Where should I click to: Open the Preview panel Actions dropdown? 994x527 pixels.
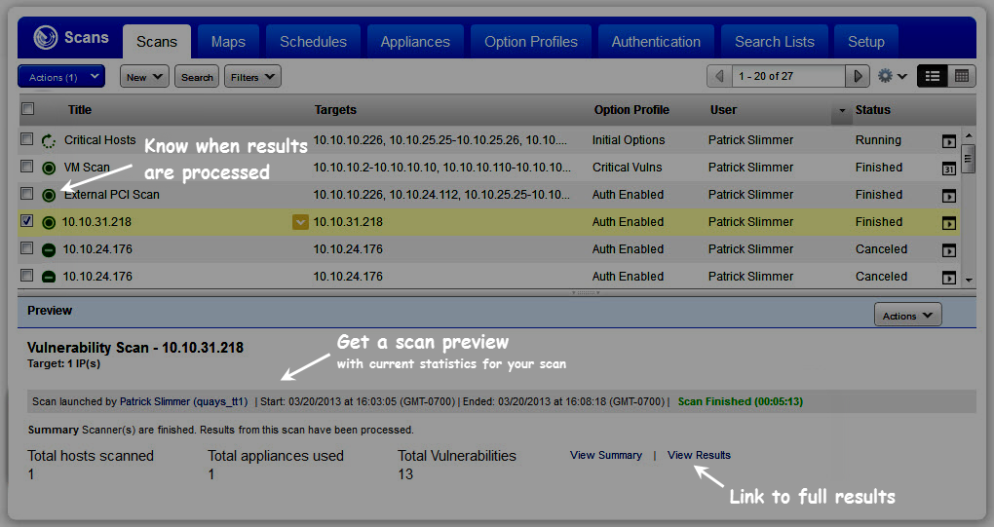[908, 315]
